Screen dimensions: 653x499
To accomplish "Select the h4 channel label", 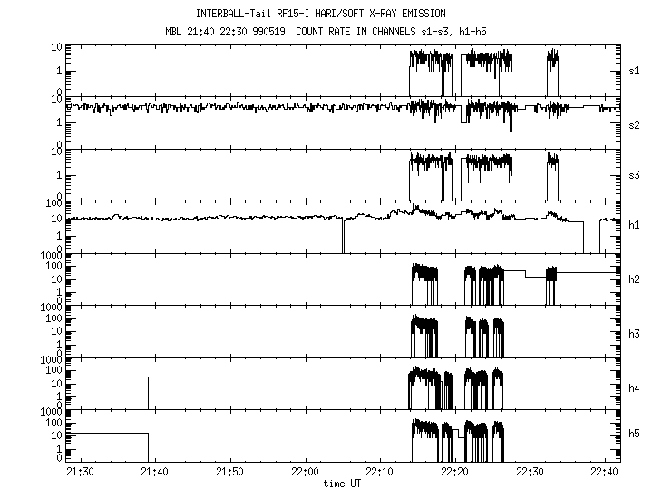I will (x=636, y=386).
